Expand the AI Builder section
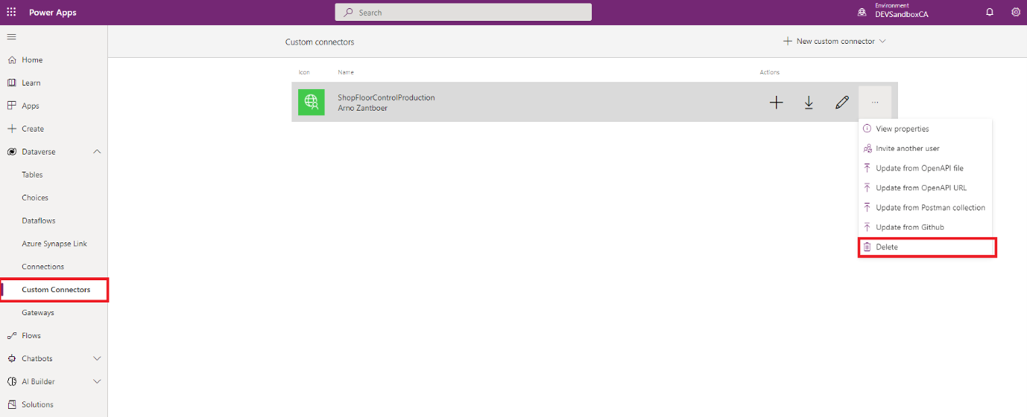The width and height of the screenshot is (1027, 417). [x=97, y=382]
